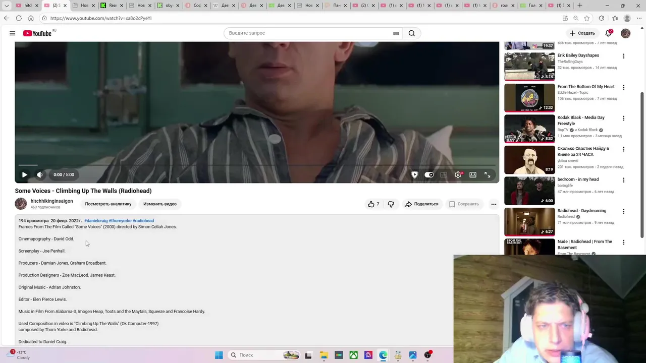
Task: Open options for Nude | Radiohead video
Action: (x=623, y=242)
